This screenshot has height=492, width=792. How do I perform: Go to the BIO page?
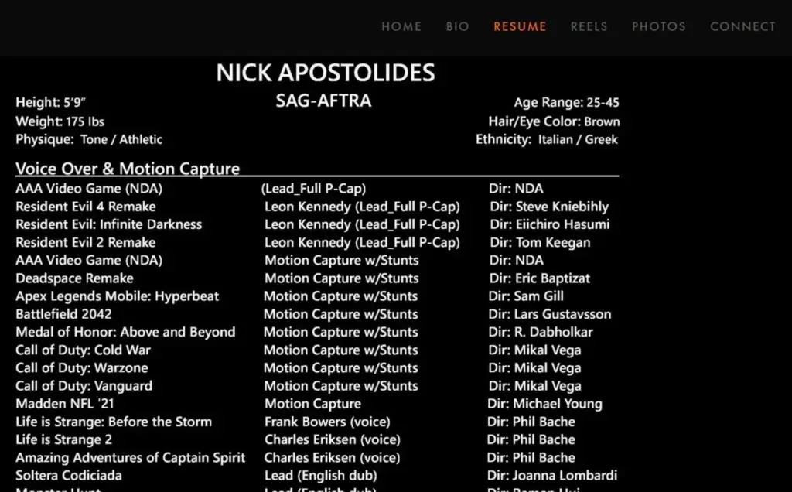click(x=458, y=26)
